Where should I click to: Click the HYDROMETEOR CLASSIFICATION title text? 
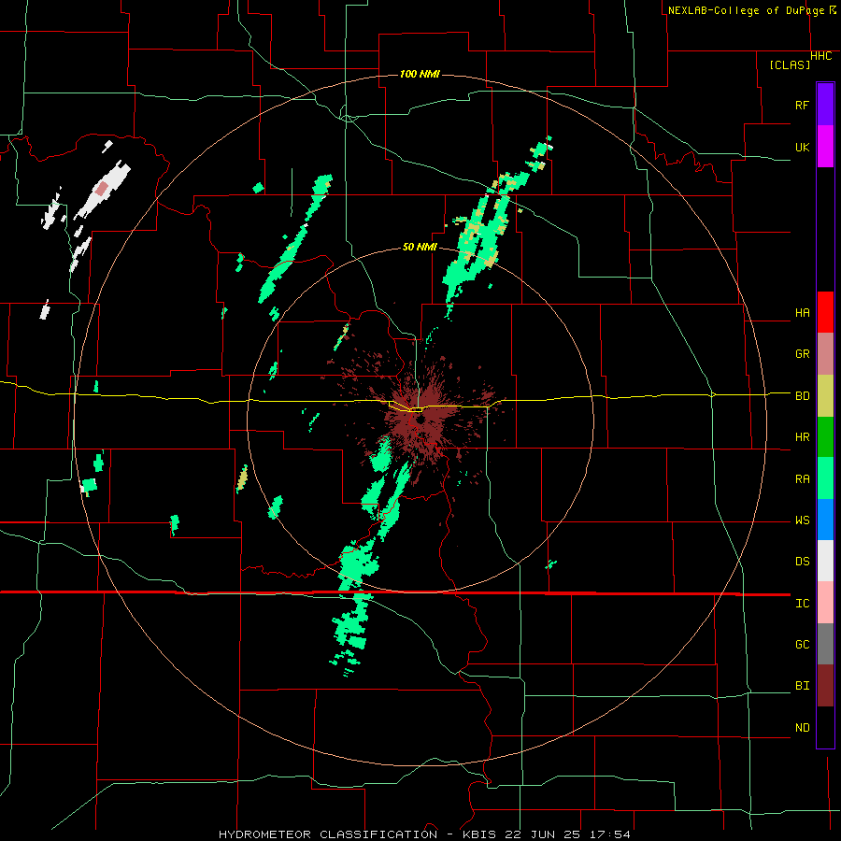(x=328, y=834)
